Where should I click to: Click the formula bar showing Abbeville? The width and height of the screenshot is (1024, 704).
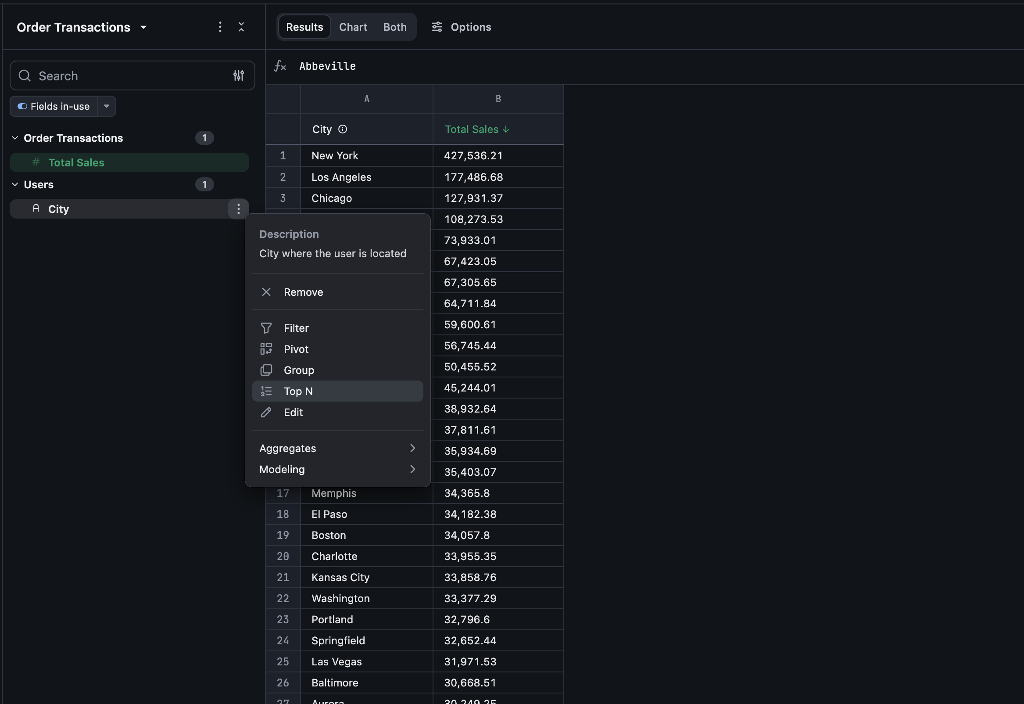pos(328,66)
